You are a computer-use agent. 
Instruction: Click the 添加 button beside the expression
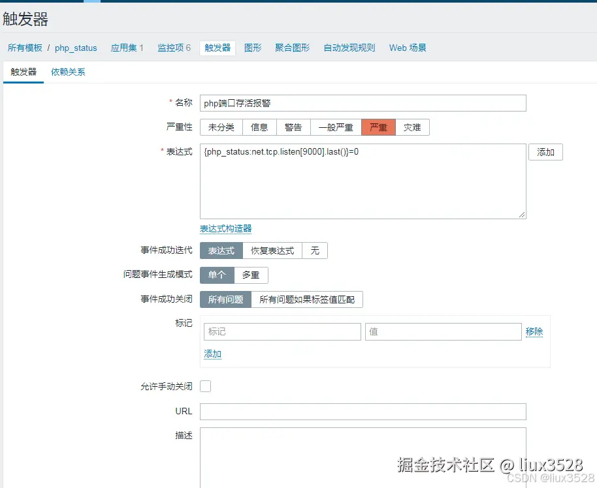coord(545,152)
